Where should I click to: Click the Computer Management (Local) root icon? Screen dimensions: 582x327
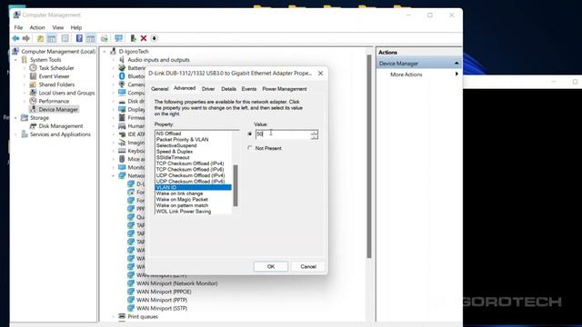pos(16,51)
